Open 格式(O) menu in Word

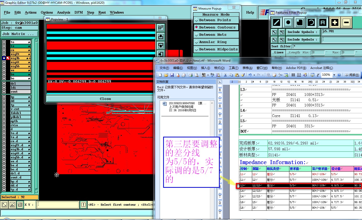[x=219, y=68]
